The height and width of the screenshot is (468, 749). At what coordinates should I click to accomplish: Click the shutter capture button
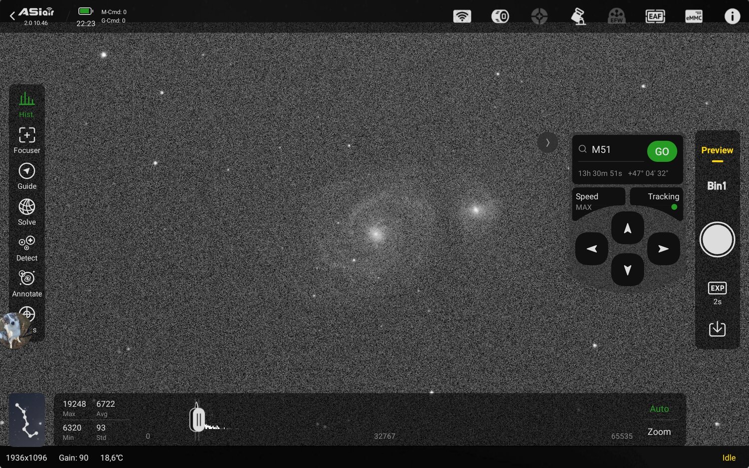click(x=717, y=239)
